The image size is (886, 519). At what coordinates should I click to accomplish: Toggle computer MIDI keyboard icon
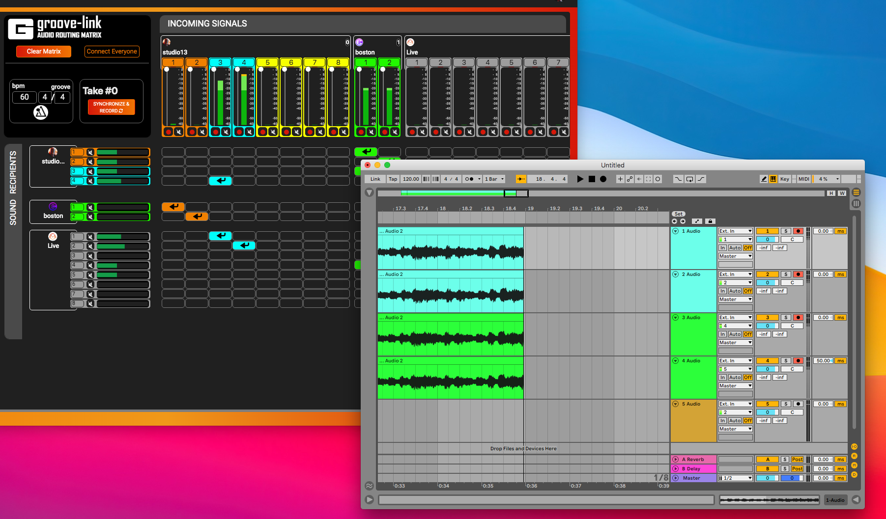click(x=773, y=179)
